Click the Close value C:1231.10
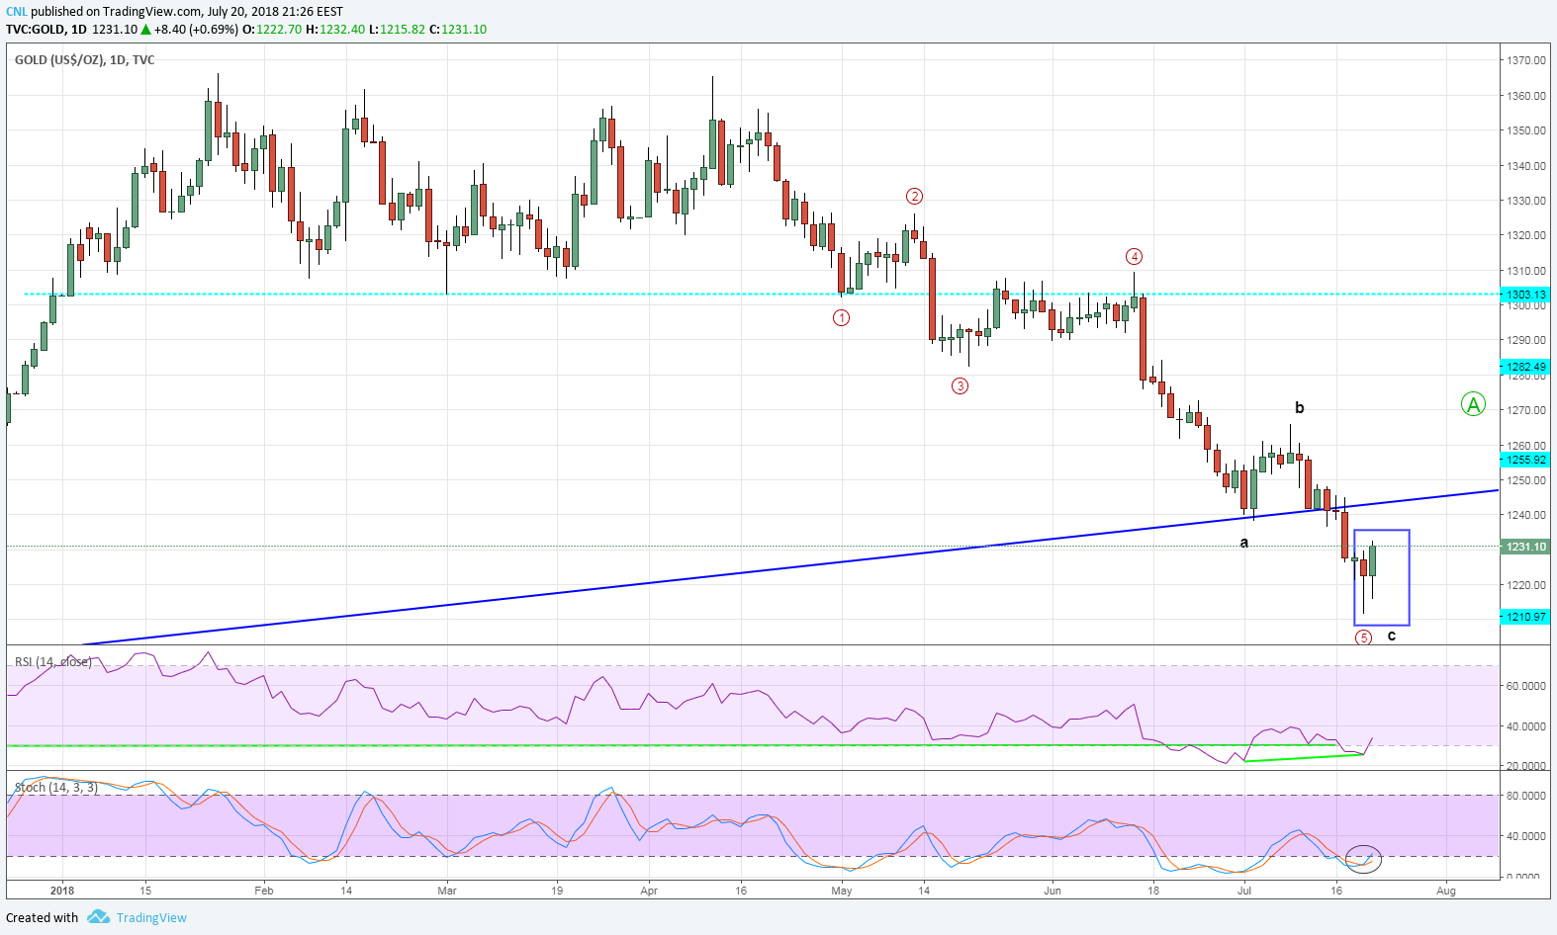1557x935 pixels. [458, 30]
